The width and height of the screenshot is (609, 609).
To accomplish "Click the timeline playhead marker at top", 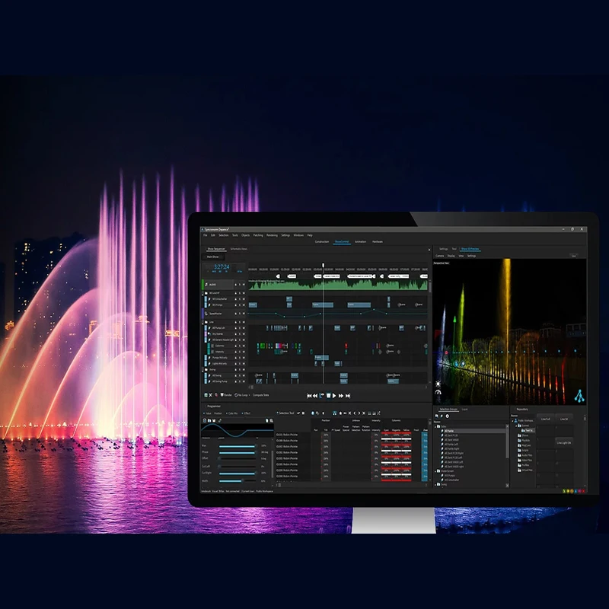I will point(323,265).
